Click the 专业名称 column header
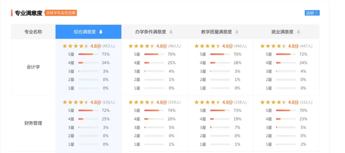 (x=33, y=32)
